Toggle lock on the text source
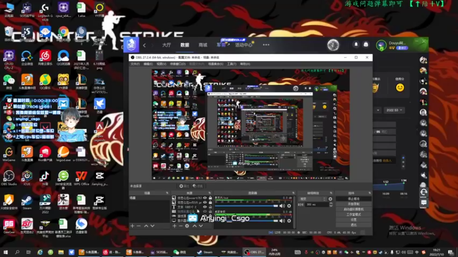This screenshot has width=458, height=257. click(x=210, y=207)
